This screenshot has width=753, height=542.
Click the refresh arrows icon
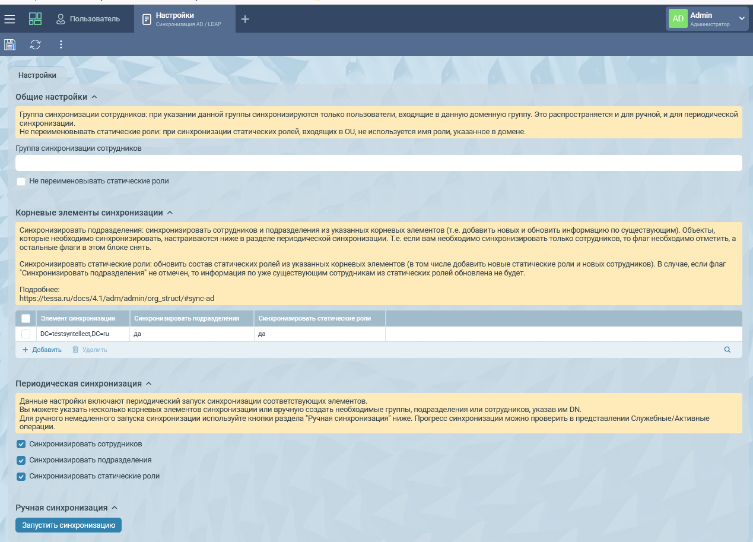[36, 45]
